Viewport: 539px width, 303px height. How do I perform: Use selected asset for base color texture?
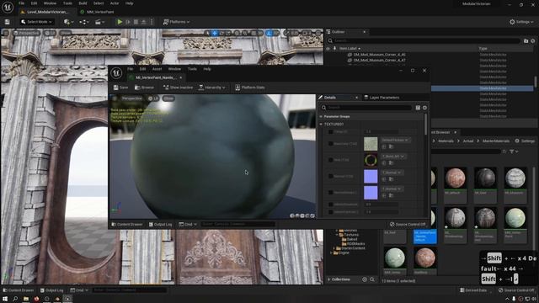pos(384,146)
